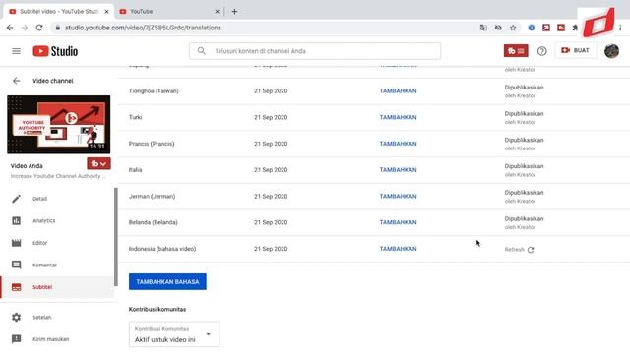
Task: Open a new browser tab
Action: coord(234,12)
